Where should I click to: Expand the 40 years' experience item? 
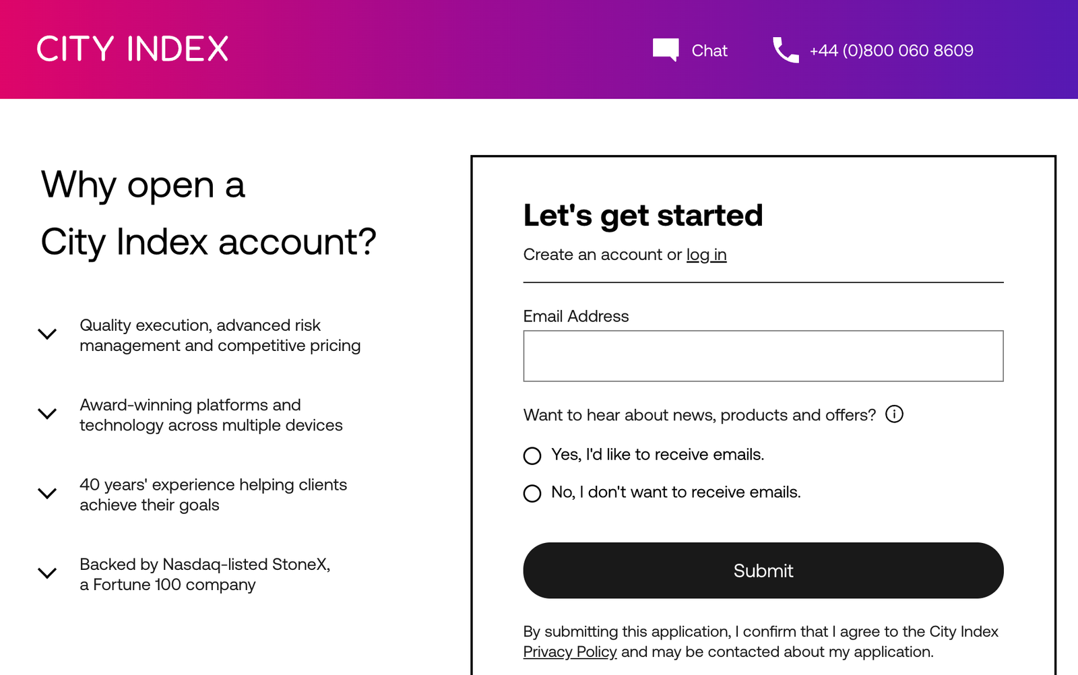point(46,493)
